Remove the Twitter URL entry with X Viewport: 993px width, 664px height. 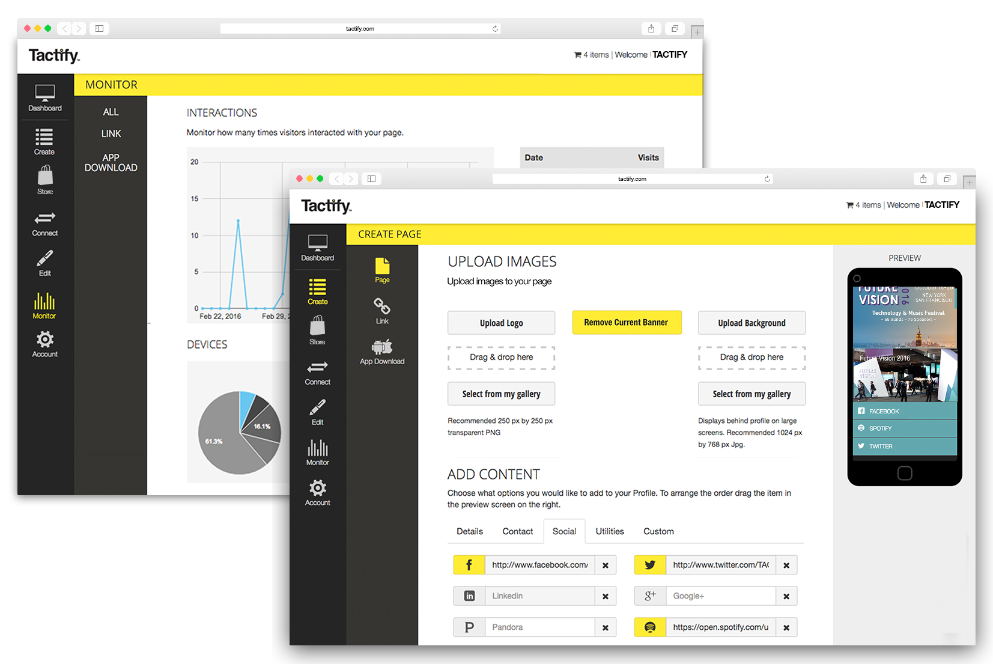pyautogui.click(x=786, y=565)
